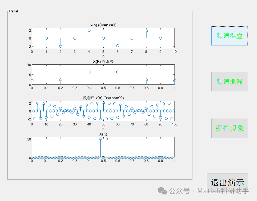Click the spectrum peak at 0.6 in aliased X(K) plot
The width and height of the screenshot is (257, 201).
coord(118,72)
